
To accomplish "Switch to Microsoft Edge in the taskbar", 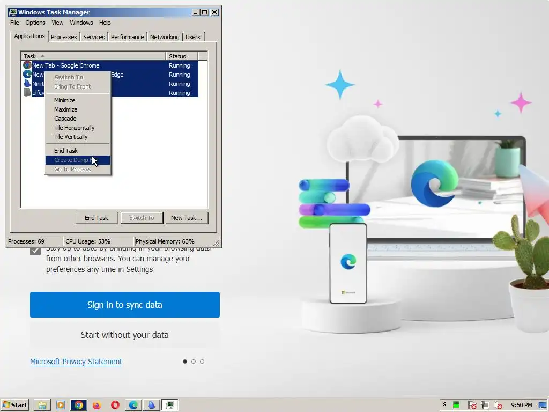I will [x=133, y=405].
